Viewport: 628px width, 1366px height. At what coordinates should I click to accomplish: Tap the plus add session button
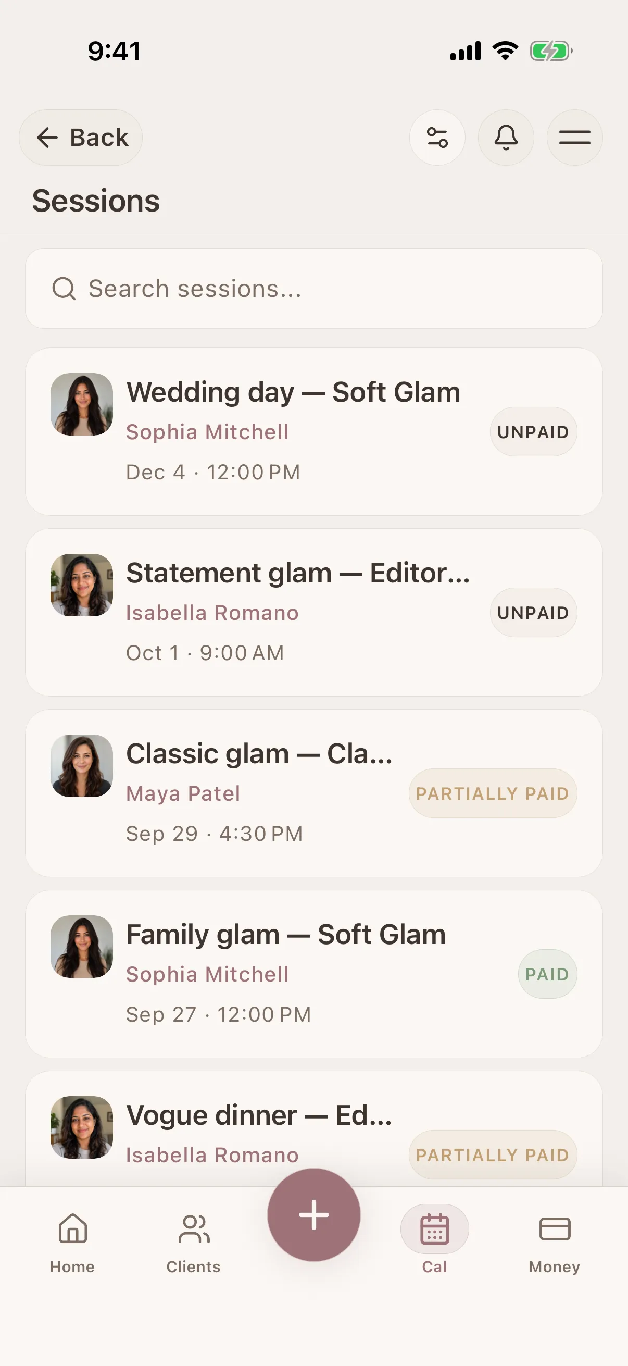click(x=313, y=1214)
